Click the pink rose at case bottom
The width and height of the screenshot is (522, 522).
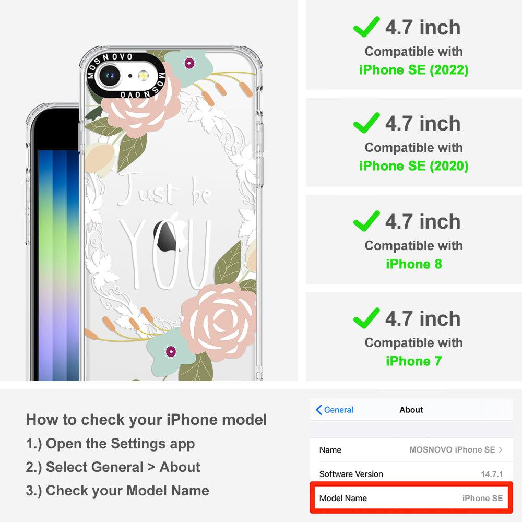219,321
